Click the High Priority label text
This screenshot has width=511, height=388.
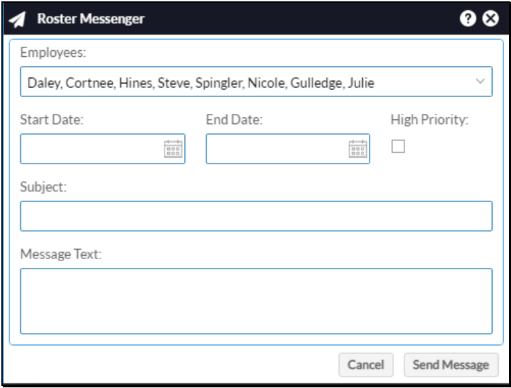[429, 119]
